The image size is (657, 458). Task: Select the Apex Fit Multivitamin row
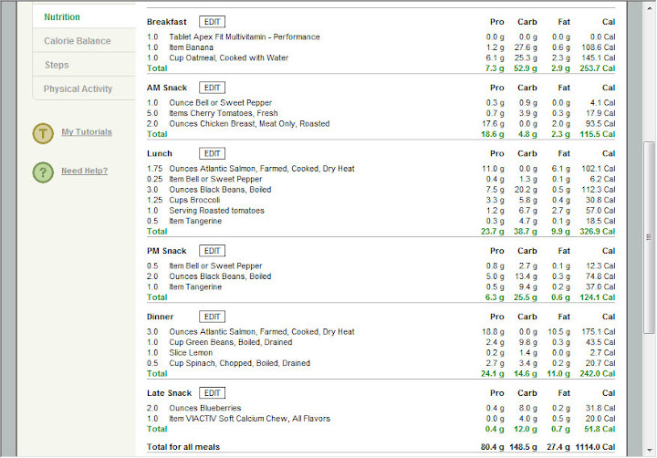pyautogui.click(x=381, y=36)
